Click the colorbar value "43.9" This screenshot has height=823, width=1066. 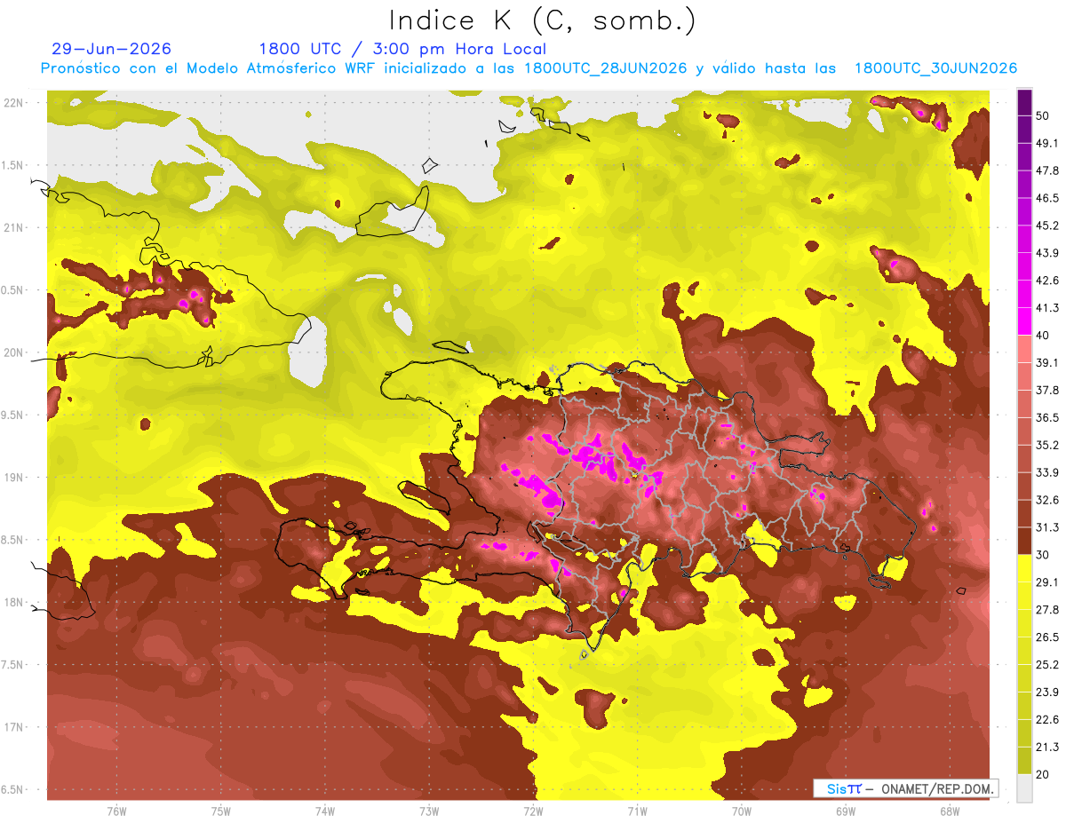click(x=1047, y=253)
